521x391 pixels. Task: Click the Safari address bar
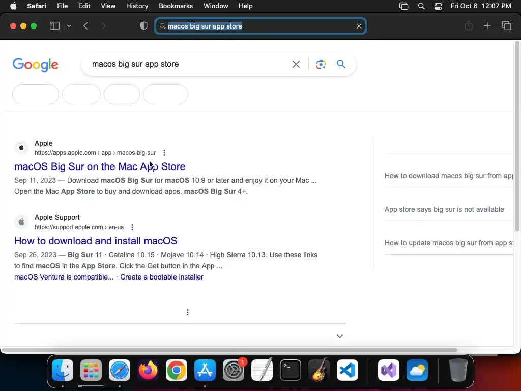pos(260,26)
